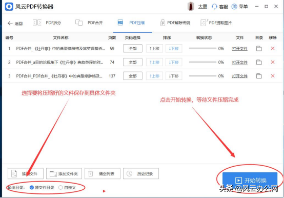Click the 开始转换 button

click(x=250, y=180)
